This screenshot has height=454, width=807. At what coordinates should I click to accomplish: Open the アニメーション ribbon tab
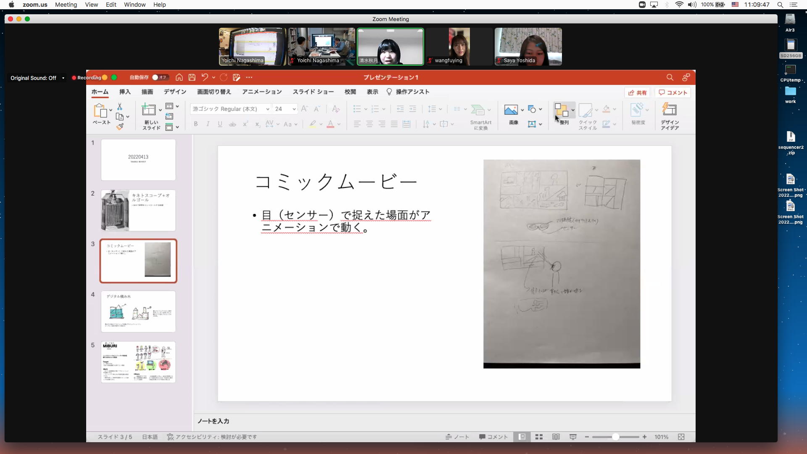pos(261,92)
